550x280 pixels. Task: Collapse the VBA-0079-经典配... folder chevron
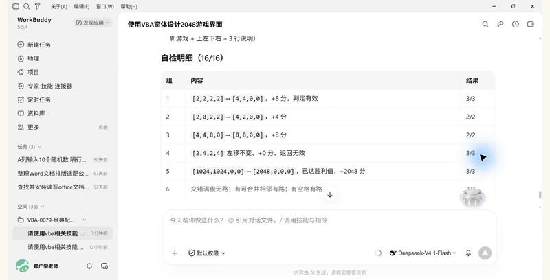coord(84,220)
